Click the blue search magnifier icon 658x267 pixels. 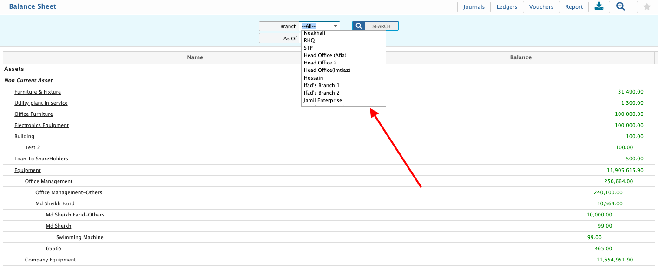click(x=358, y=25)
